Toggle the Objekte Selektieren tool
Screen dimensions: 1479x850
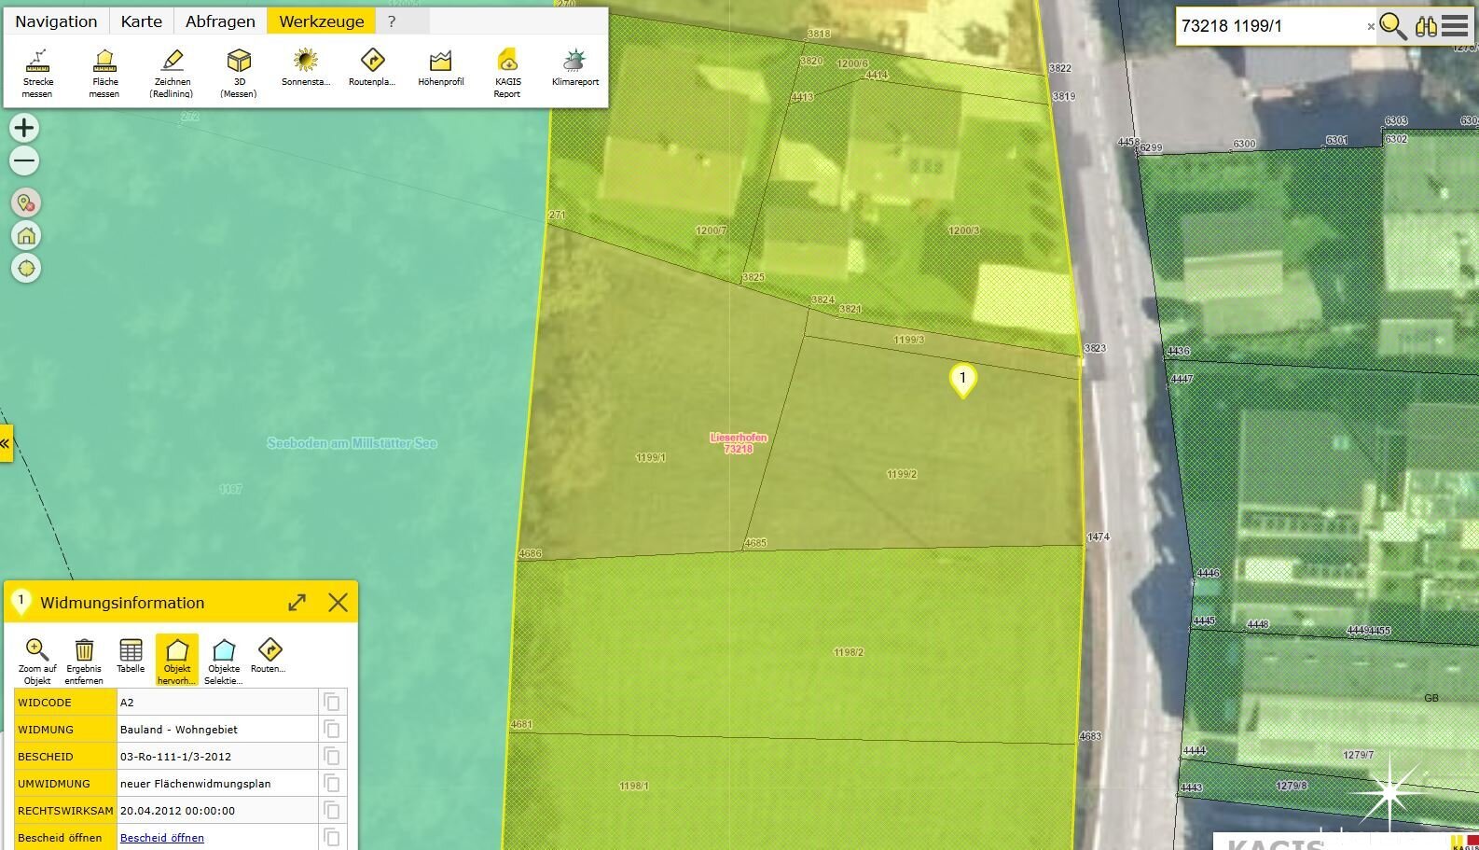click(224, 659)
